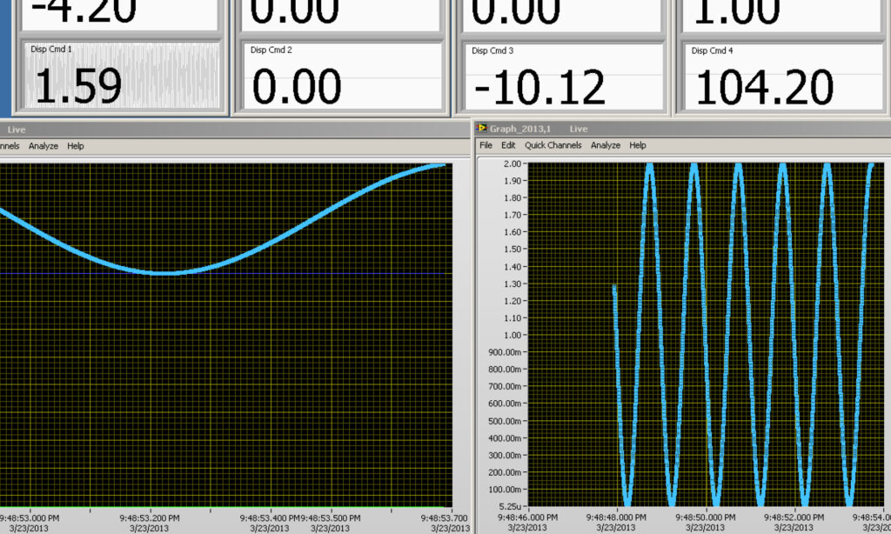This screenshot has width=891, height=534.
Task: Open Edit menu in right graph window
Action: [508, 145]
